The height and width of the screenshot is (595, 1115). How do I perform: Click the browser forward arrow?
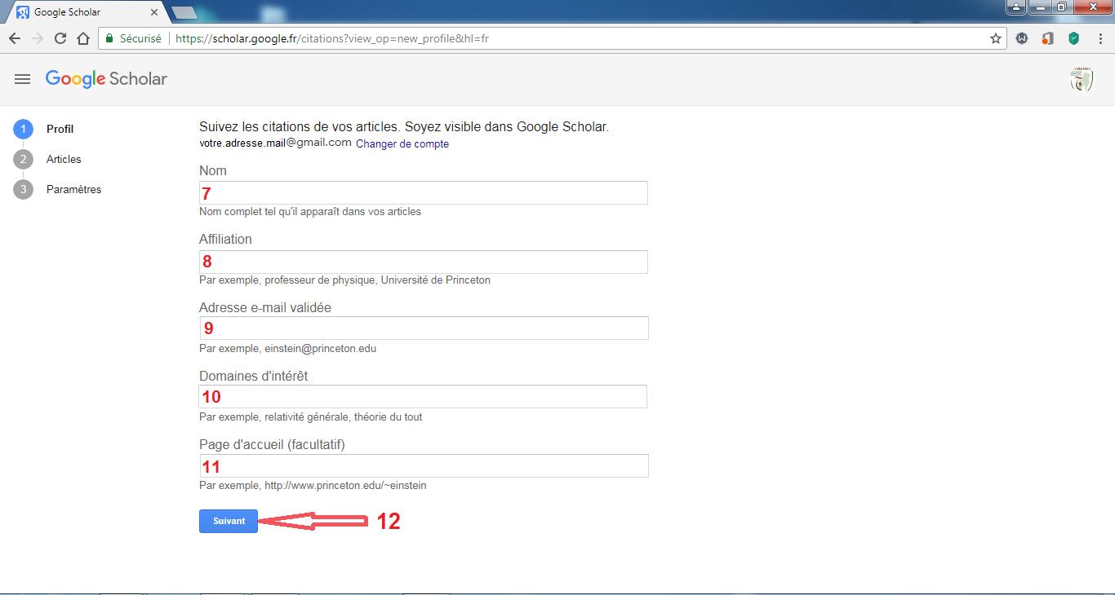[37, 38]
